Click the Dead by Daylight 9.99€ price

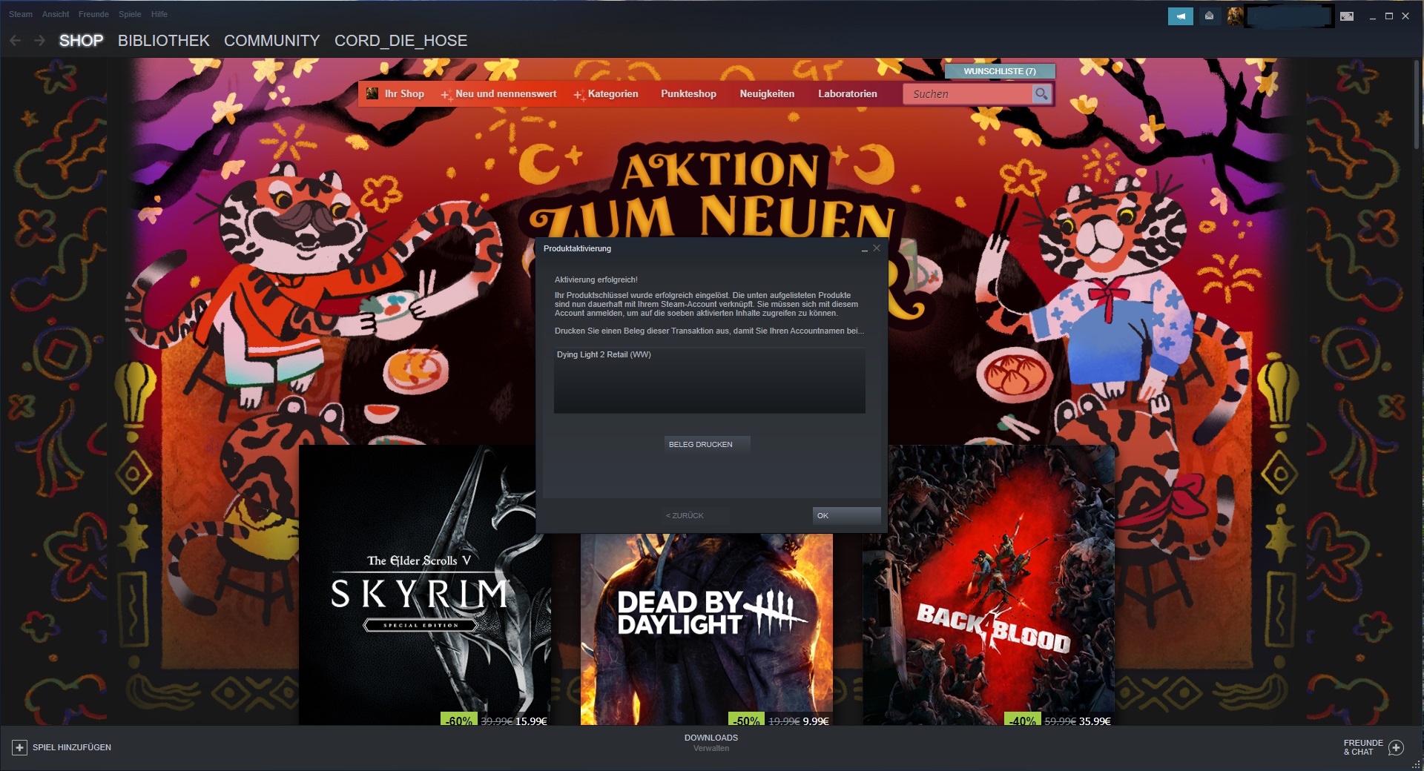coord(816,721)
